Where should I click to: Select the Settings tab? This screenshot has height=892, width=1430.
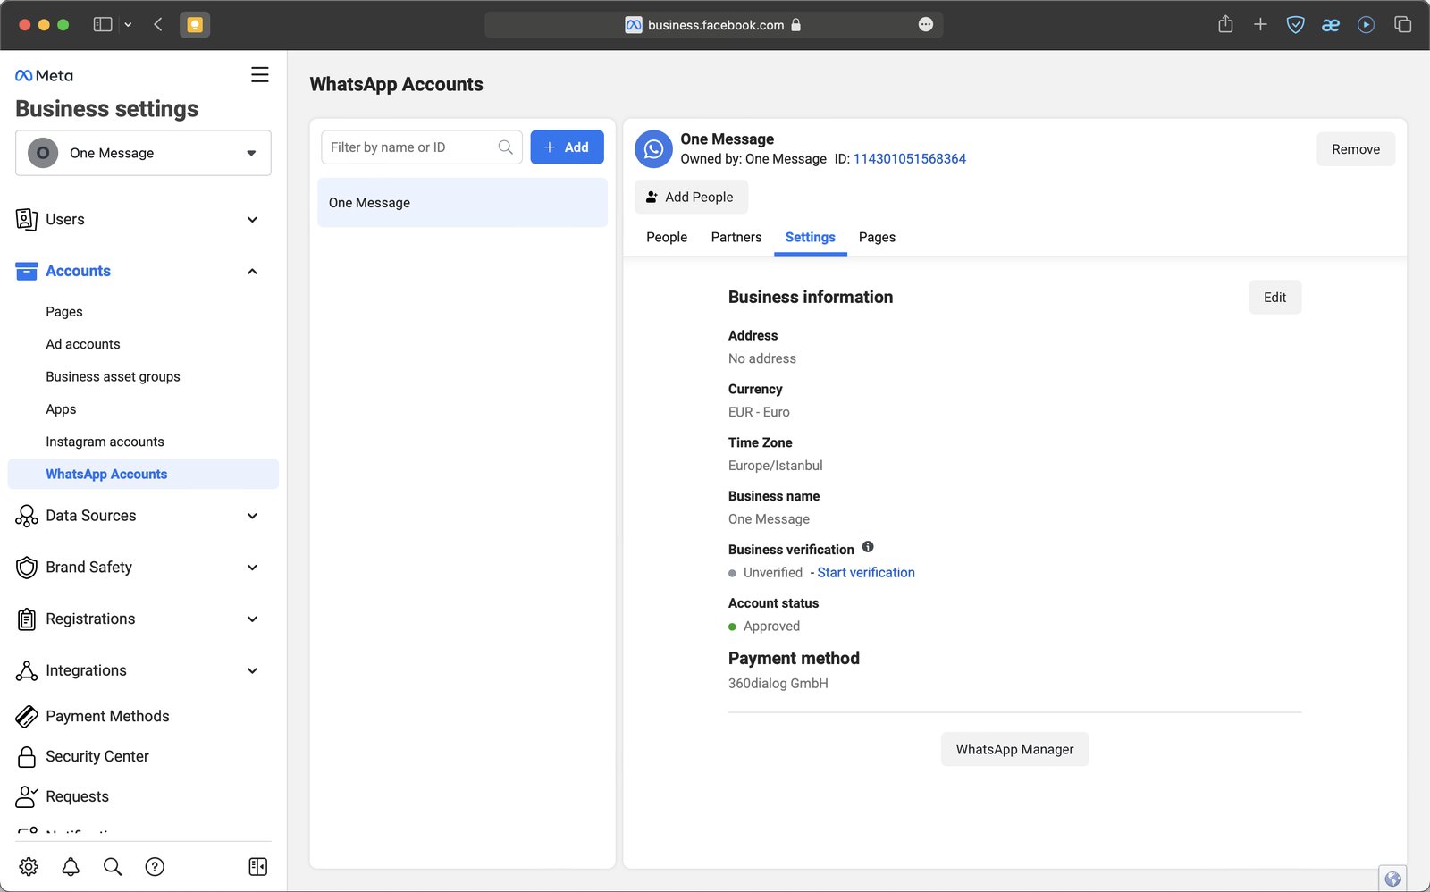[x=811, y=238]
